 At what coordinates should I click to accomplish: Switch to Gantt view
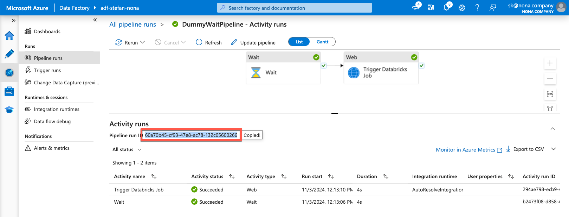[322, 42]
